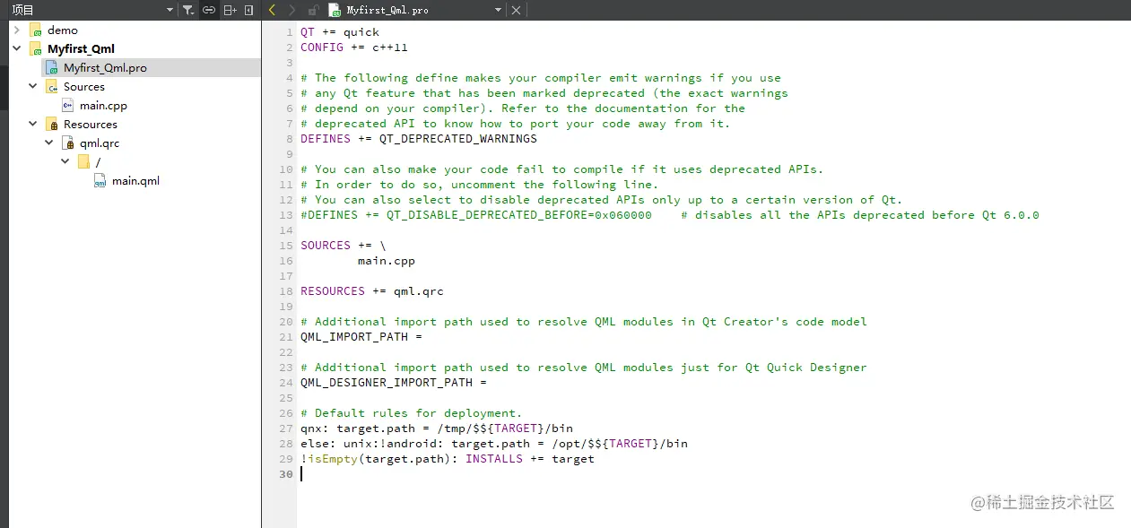Viewport: 1131px width, 528px height.
Task: Click 'main.cpp' on editor line 16
Action: [x=387, y=260]
